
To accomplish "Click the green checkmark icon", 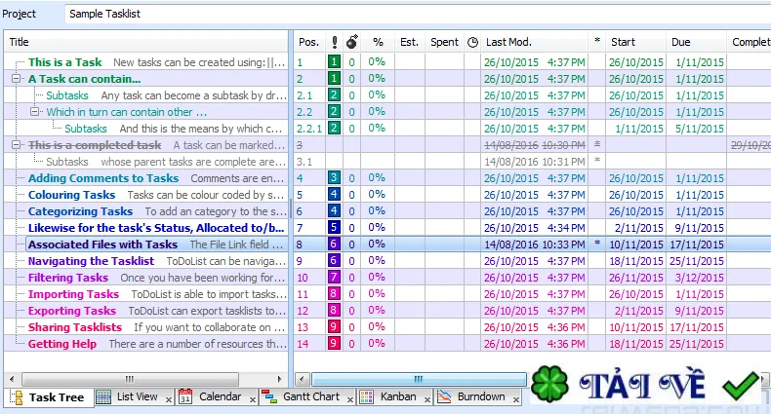I will click(741, 386).
